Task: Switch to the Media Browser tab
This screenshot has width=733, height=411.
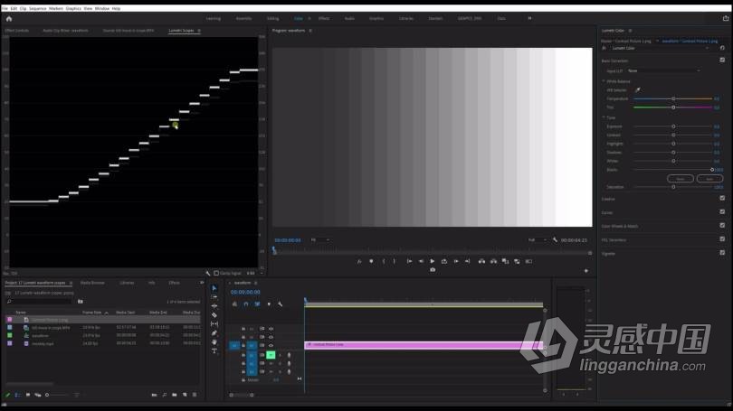Action: (x=92, y=283)
